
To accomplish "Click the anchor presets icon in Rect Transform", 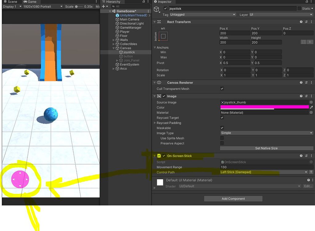I will point(163,36).
